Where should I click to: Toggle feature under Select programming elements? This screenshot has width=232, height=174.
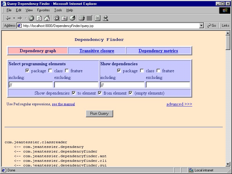67,70
